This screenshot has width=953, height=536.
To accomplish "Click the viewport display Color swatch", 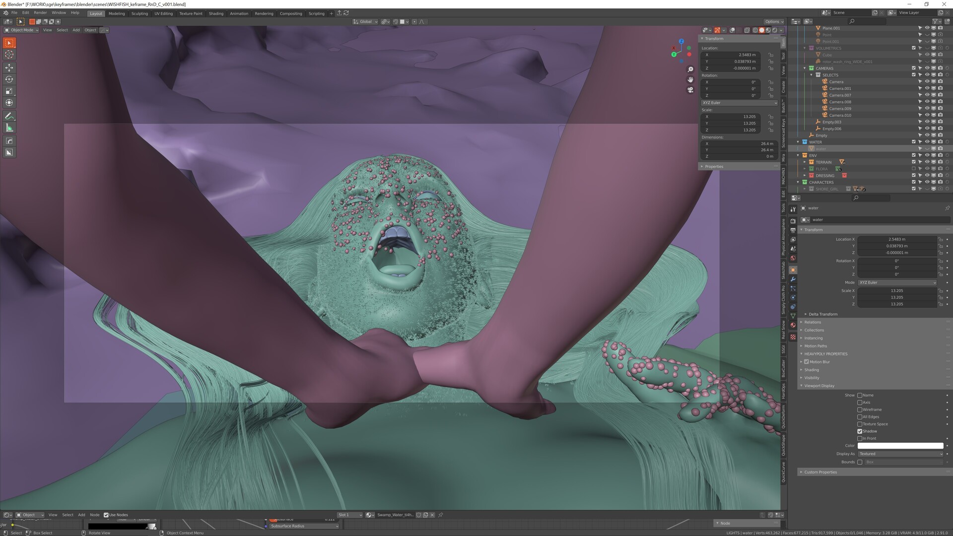I will [900, 446].
